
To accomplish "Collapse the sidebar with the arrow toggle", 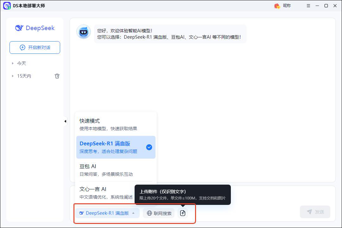I will tap(65, 121).
